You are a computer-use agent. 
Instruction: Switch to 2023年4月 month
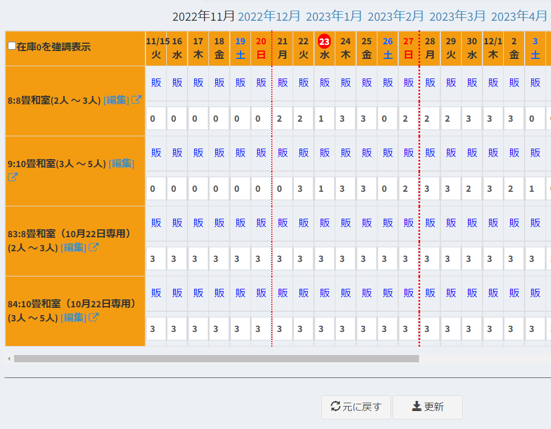tap(520, 16)
